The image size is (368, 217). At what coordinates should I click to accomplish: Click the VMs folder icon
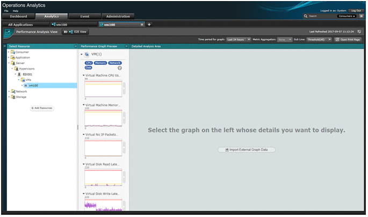[x=23, y=80]
